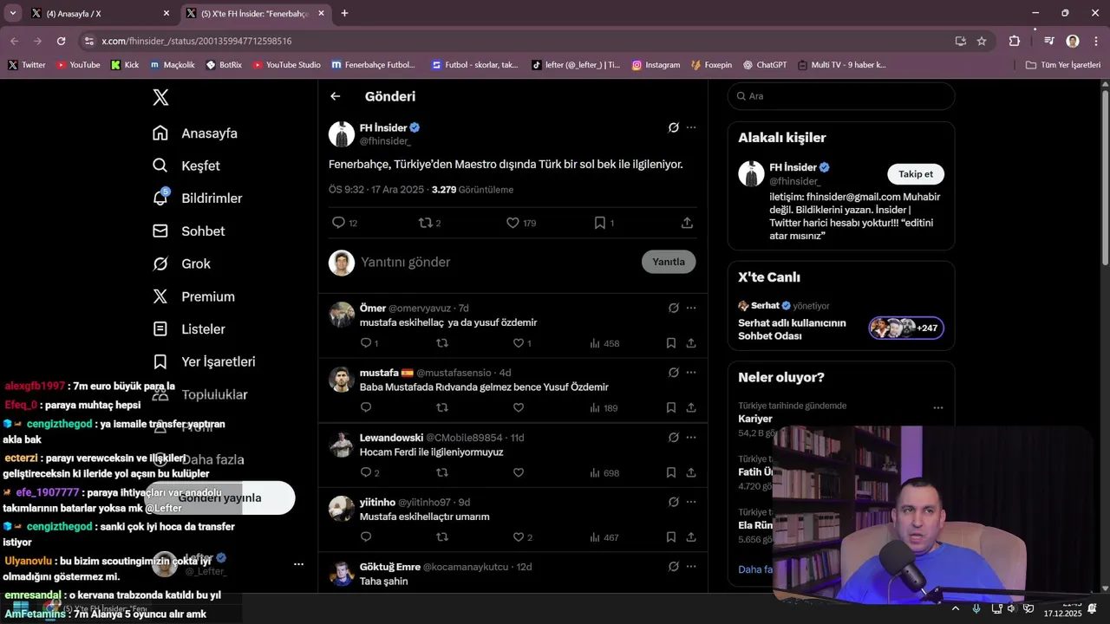The image size is (1110, 624).
Task: Open more menu on Göktuğ Emre reply
Action: point(691,567)
